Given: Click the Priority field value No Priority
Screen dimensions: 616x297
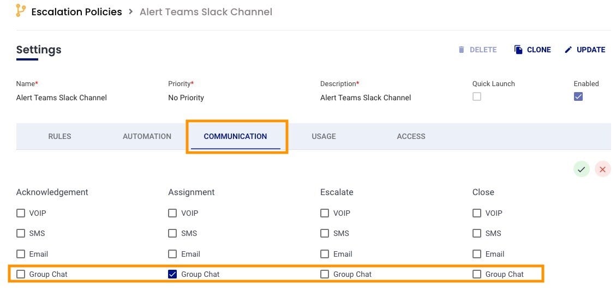Looking at the screenshot, I should pyautogui.click(x=186, y=98).
